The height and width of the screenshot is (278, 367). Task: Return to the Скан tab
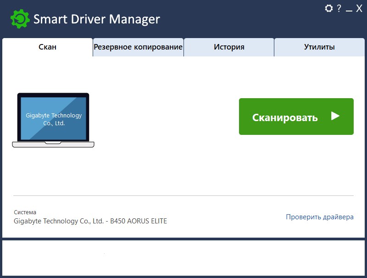(x=47, y=47)
